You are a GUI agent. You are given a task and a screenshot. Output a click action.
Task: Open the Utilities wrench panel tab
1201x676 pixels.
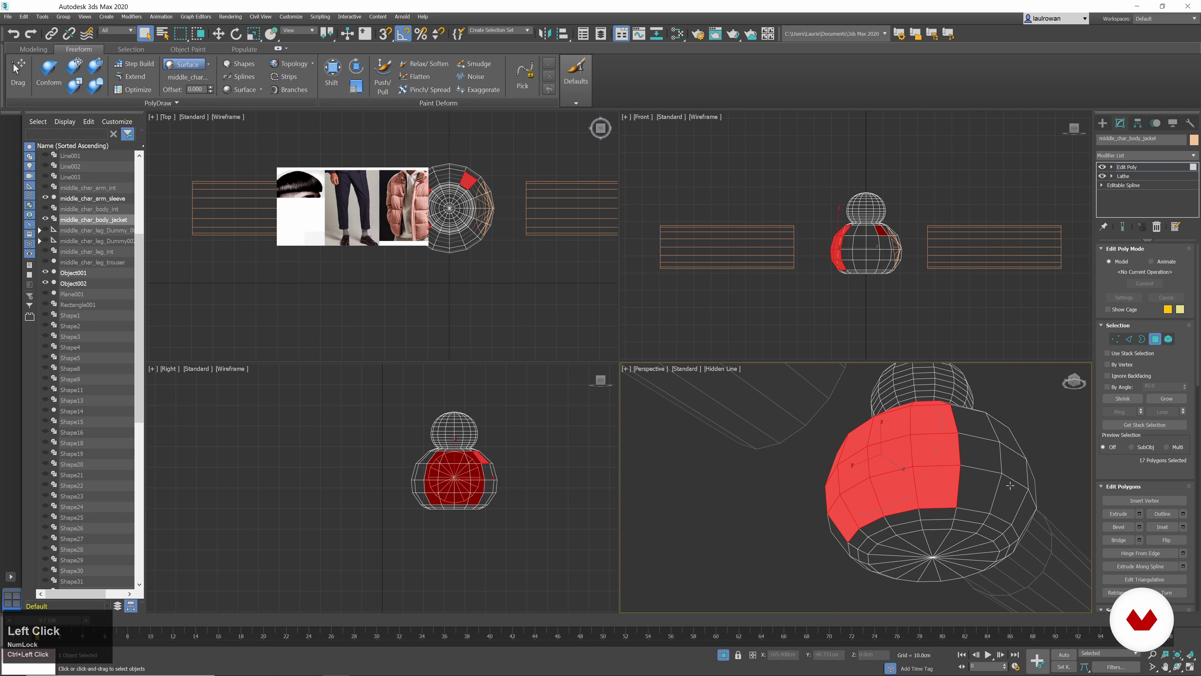click(x=1190, y=123)
